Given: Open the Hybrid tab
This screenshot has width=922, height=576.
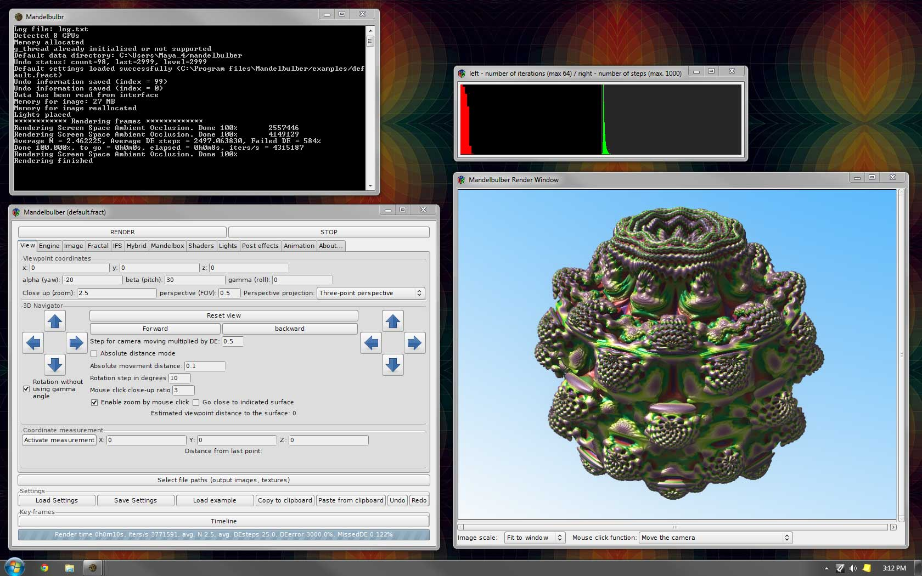Looking at the screenshot, I should [137, 246].
